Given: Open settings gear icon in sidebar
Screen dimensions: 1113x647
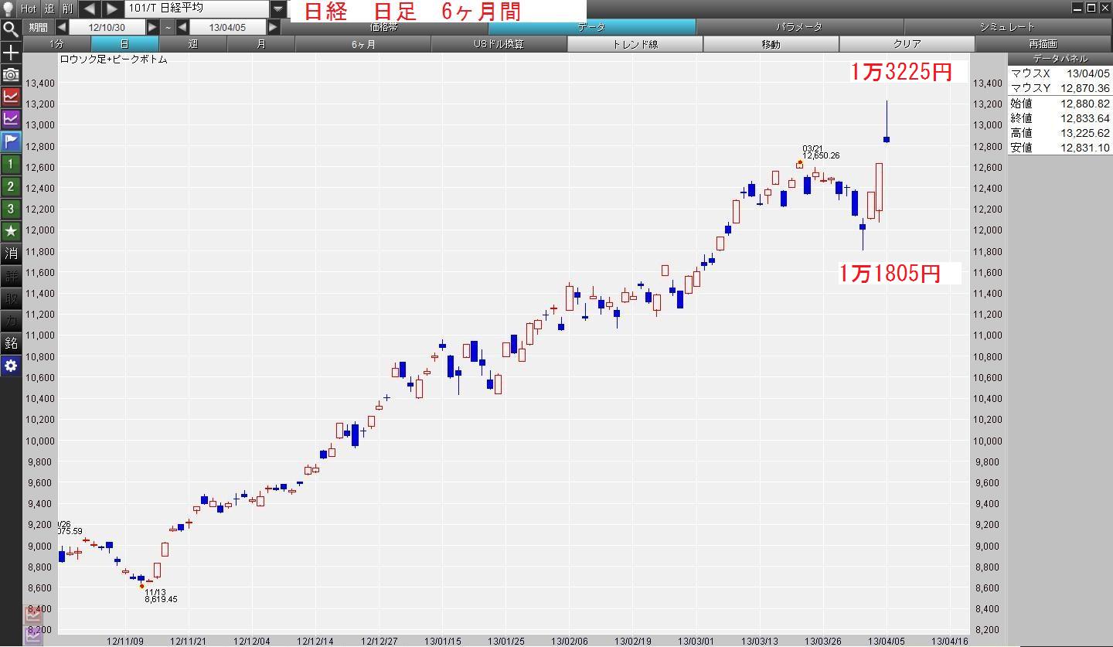Looking at the screenshot, I should click(11, 366).
